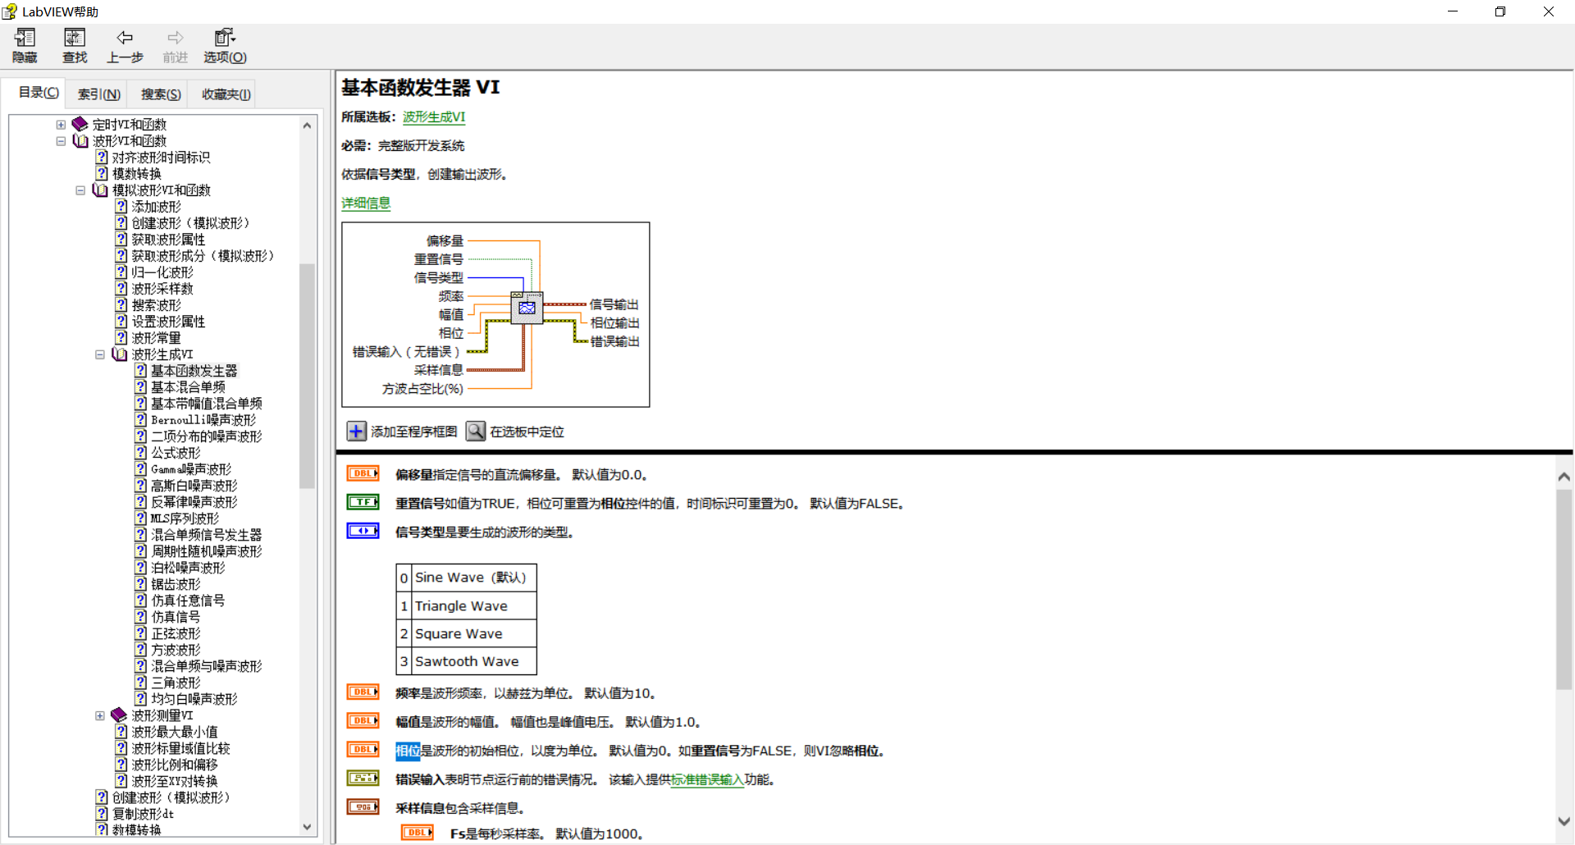This screenshot has width=1575, height=845.
Task: Select 三角波形 in the tree
Action: pos(176,683)
